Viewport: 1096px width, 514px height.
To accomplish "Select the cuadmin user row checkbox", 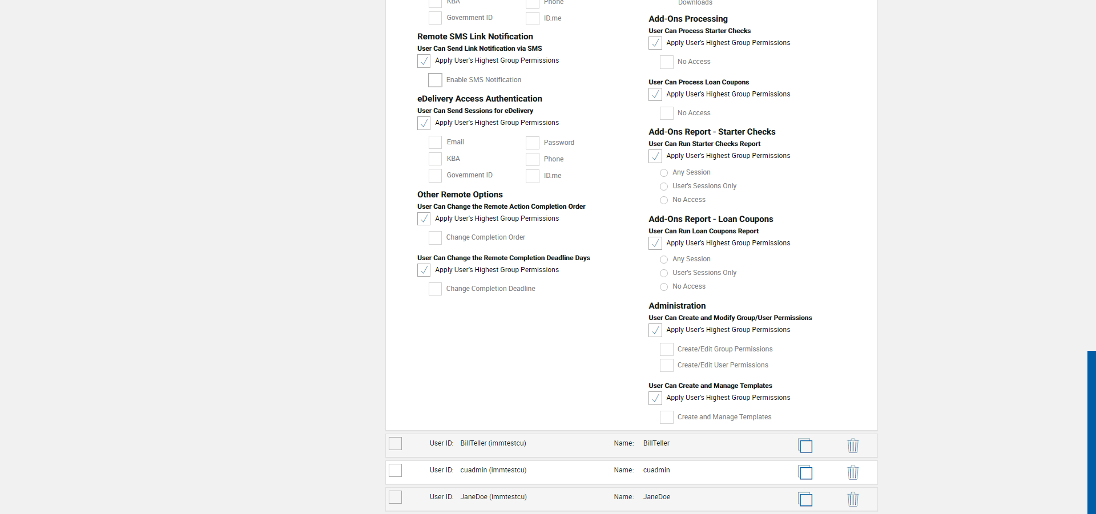I will [395, 470].
